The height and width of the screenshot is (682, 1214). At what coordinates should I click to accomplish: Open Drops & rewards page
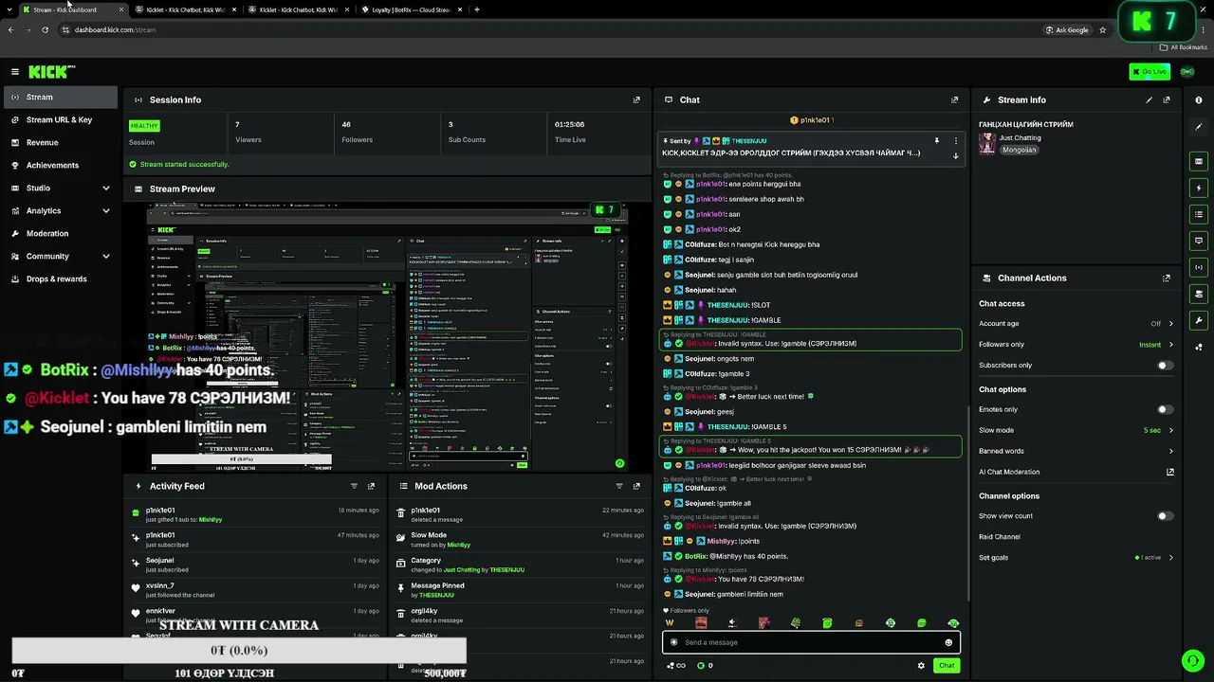[62, 278]
